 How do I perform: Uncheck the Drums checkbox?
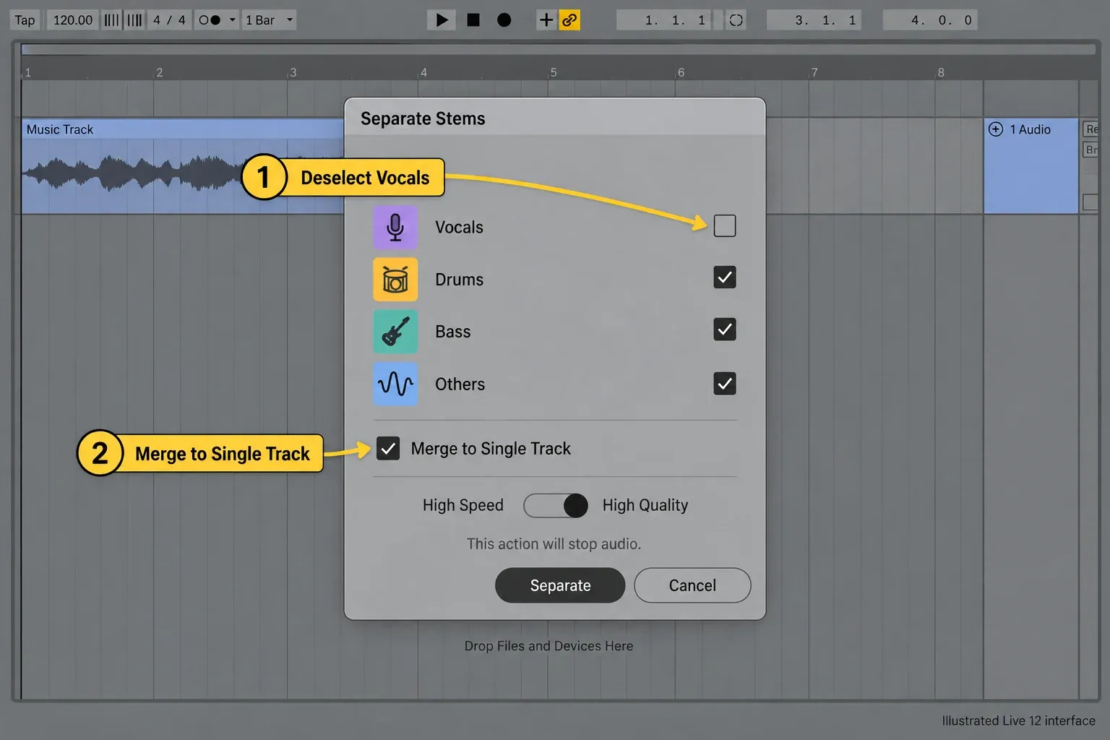[725, 277]
